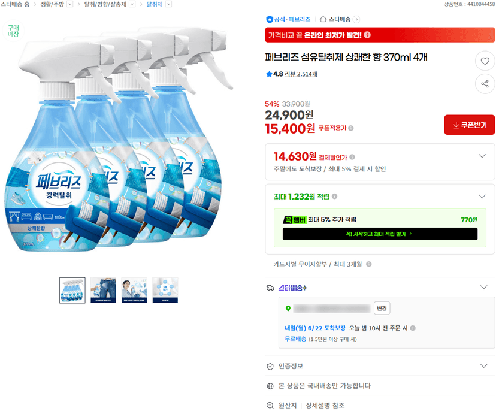This screenshot has width=496, height=411.
Task: Click info icon next to 쿠폰적용가
Action: coord(351,128)
